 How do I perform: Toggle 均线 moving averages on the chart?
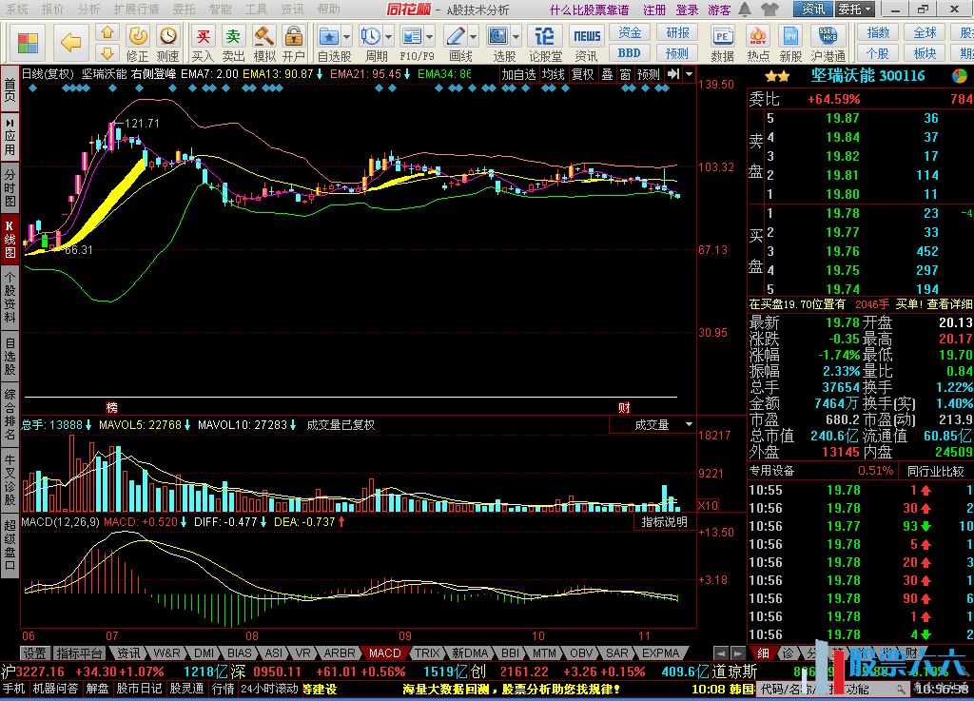click(553, 74)
